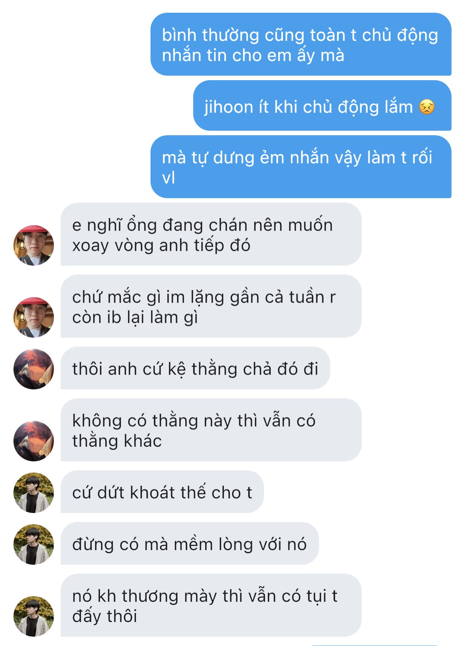Select the "đừng có mà mềm lòng với nó" bubble

[190, 543]
